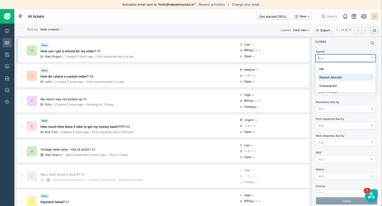Click the header Search box
The width and height of the screenshot is (382, 206).
(329, 16)
